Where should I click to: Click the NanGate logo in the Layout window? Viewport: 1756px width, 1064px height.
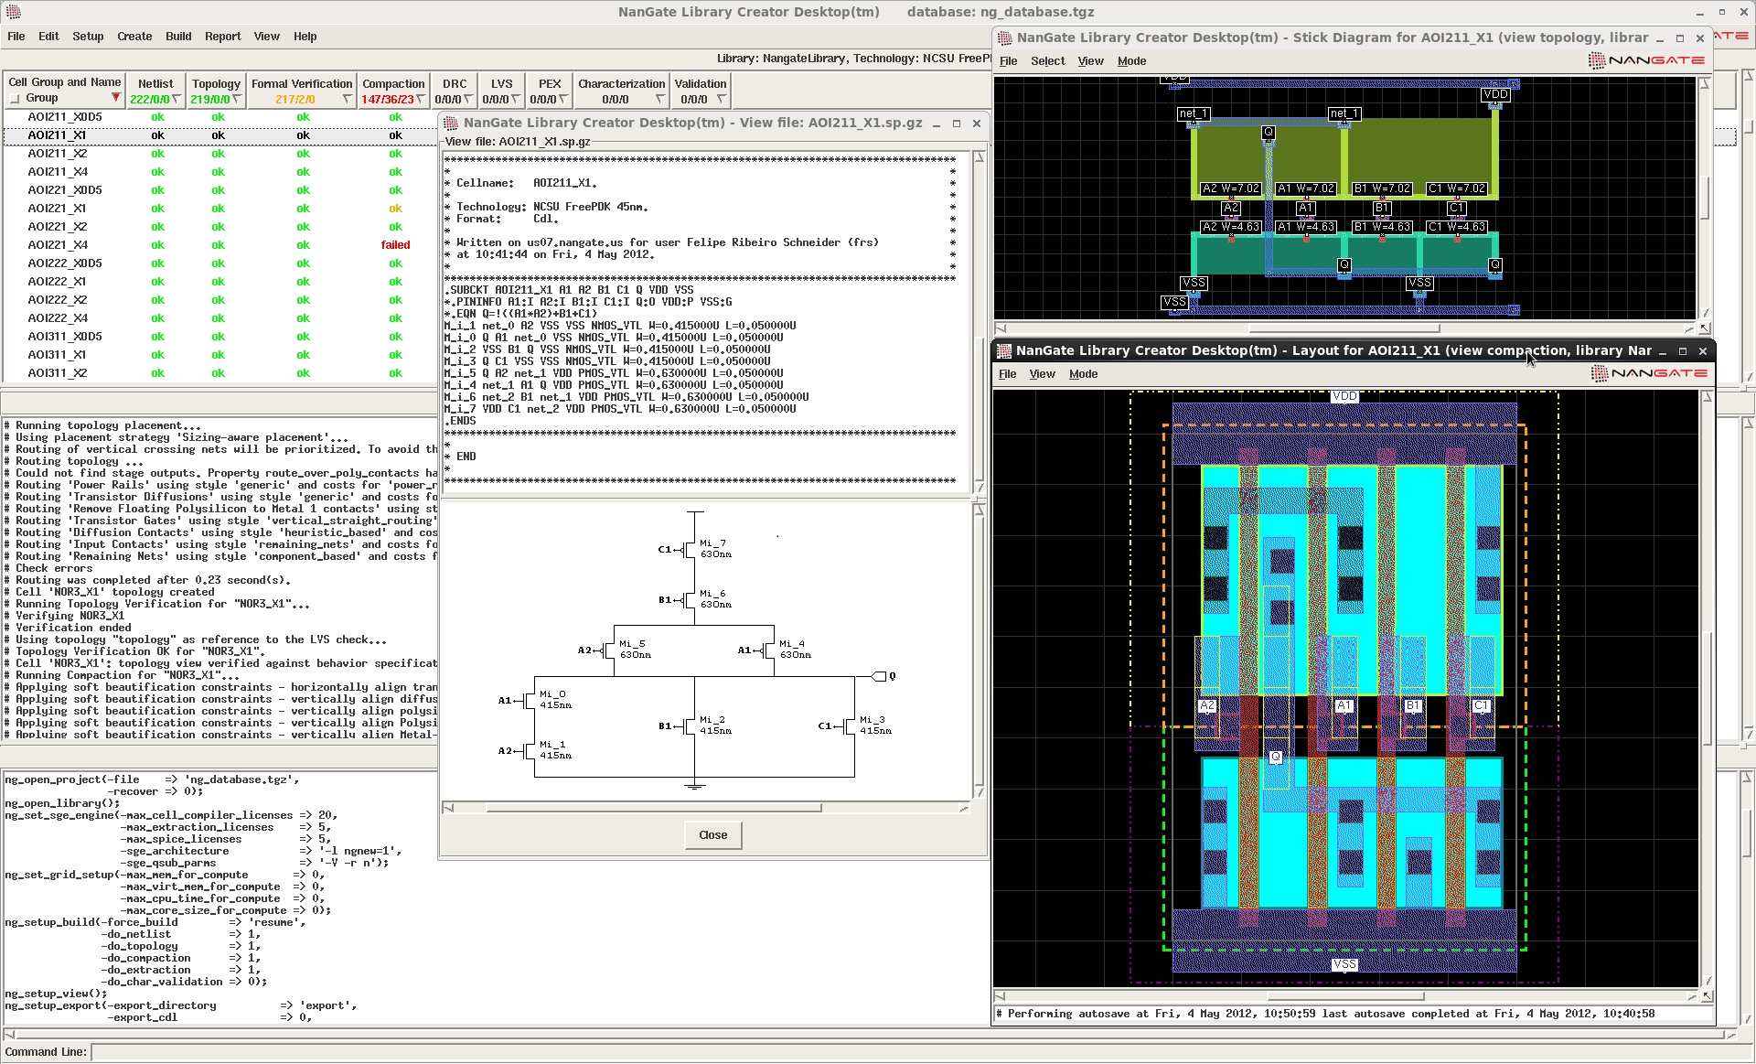1650,373
